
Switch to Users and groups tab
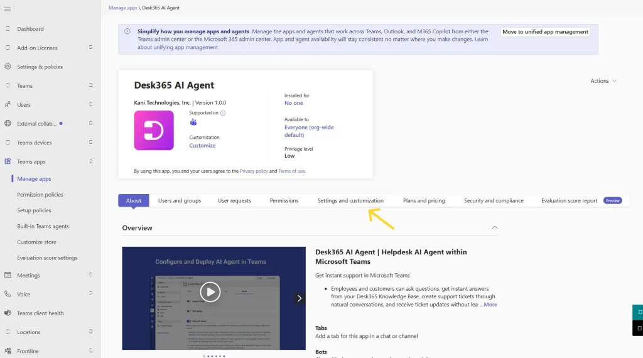coord(180,200)
